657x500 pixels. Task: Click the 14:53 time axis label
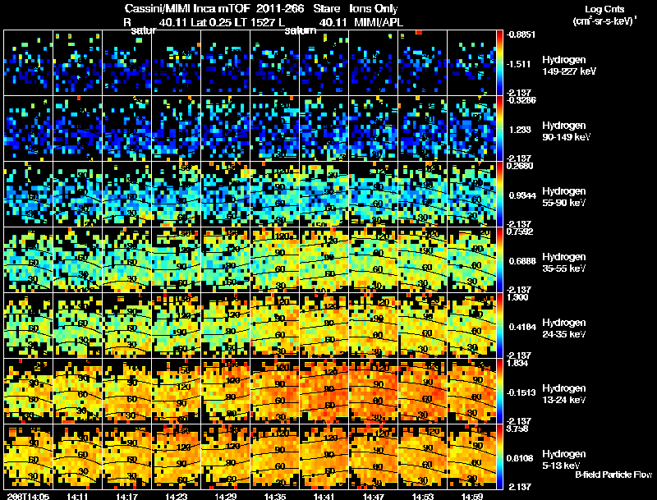coord(423,496)
